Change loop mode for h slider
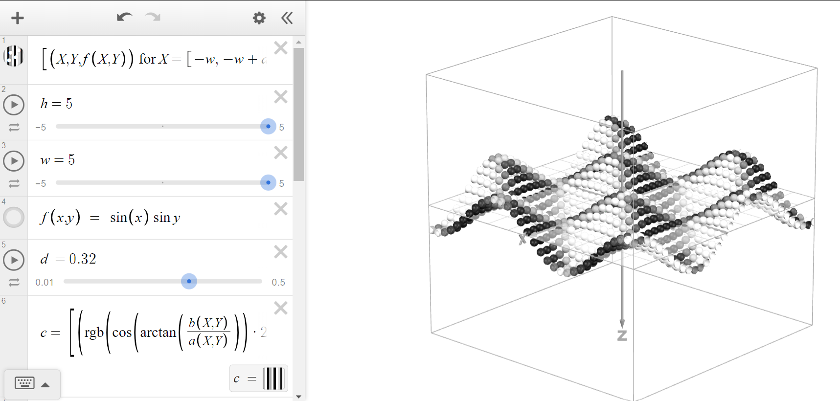This screenshot has height=401, width=840. 14,127
